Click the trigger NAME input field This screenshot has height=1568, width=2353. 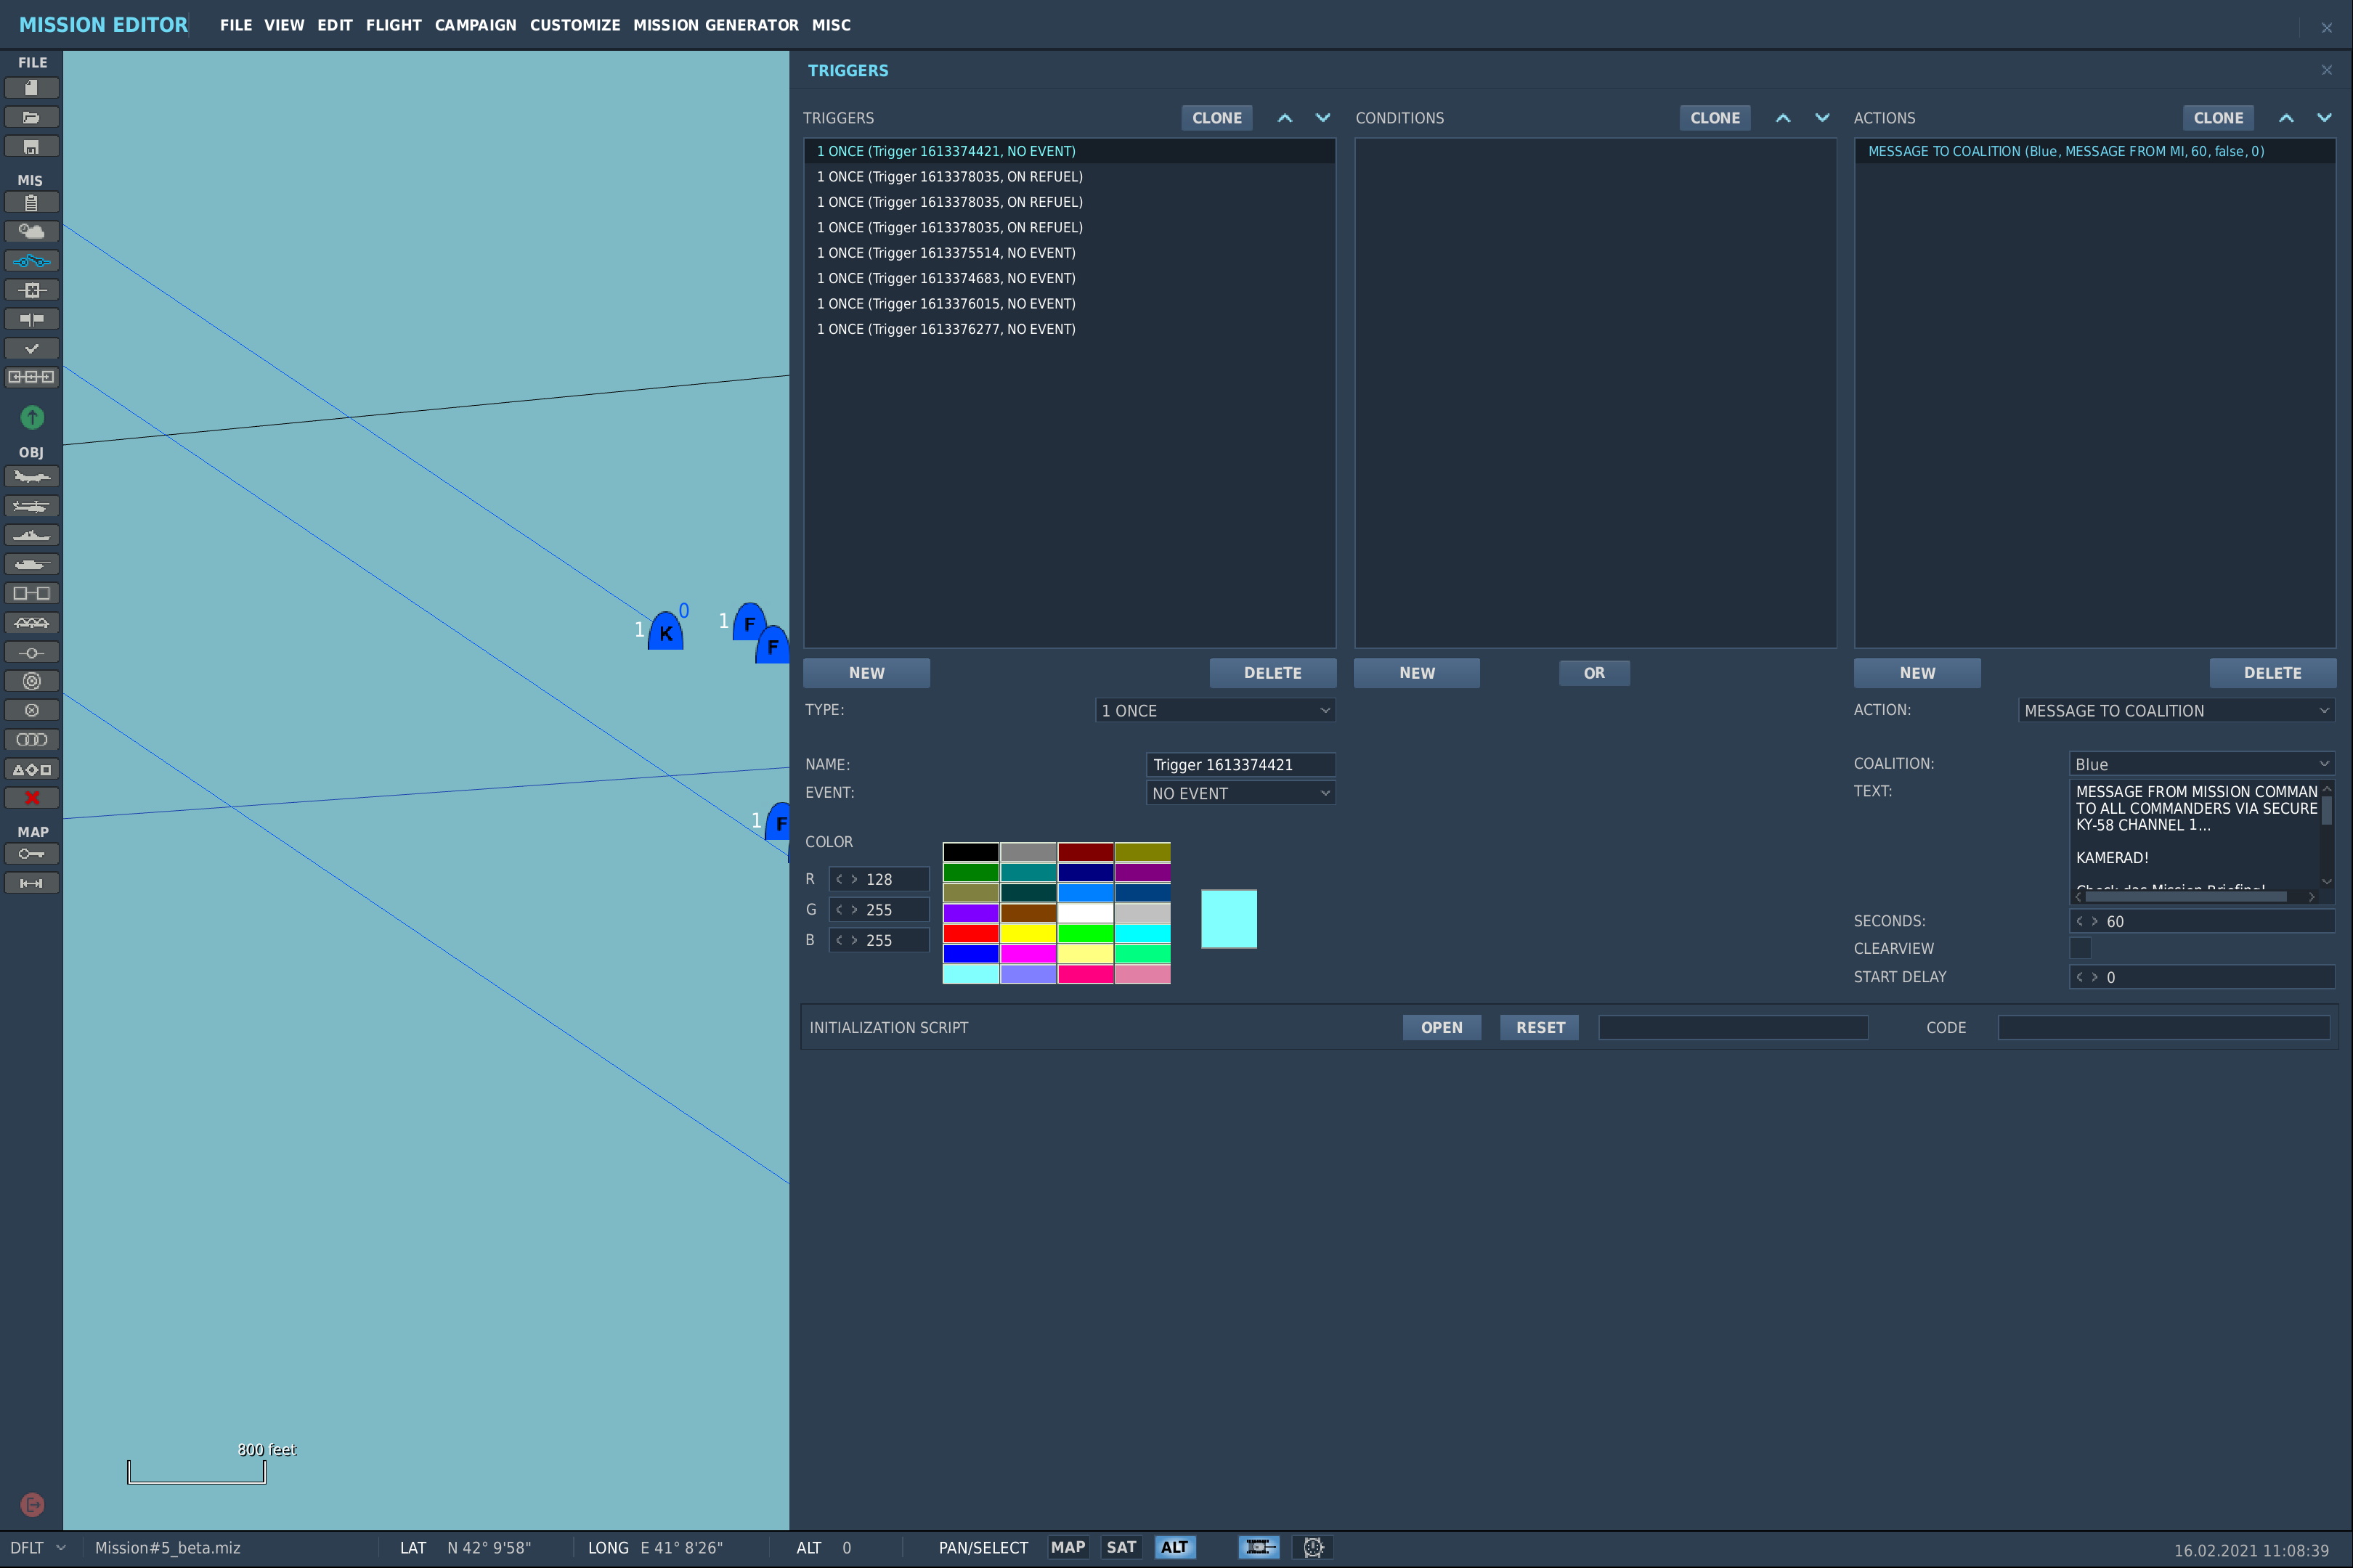1240,765
